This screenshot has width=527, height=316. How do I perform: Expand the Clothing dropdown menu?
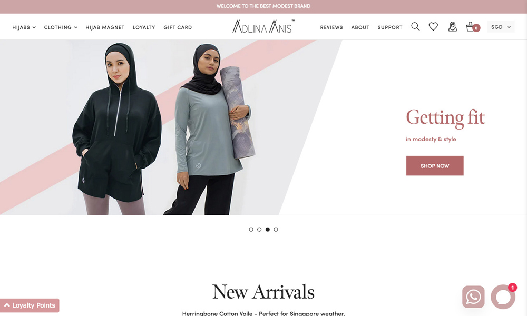click(x=61, y=27)
